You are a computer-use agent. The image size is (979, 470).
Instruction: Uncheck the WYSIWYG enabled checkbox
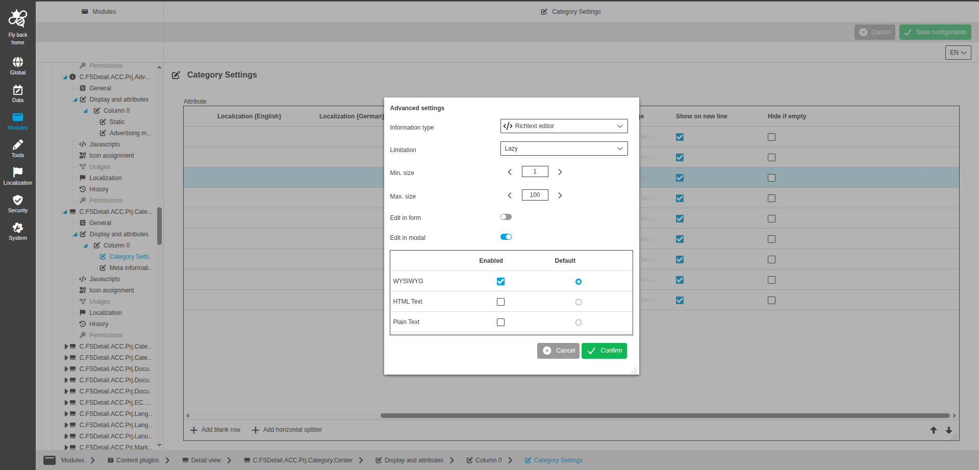click(500, 282)
